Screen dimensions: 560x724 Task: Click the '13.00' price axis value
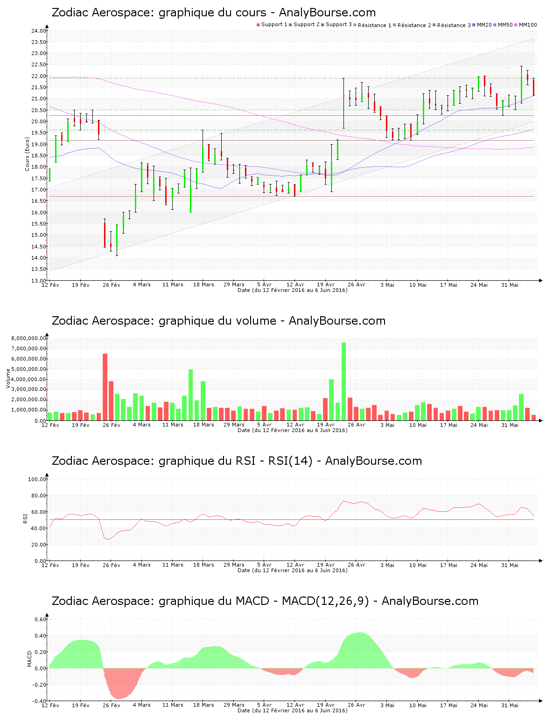[x=38, y=281]
